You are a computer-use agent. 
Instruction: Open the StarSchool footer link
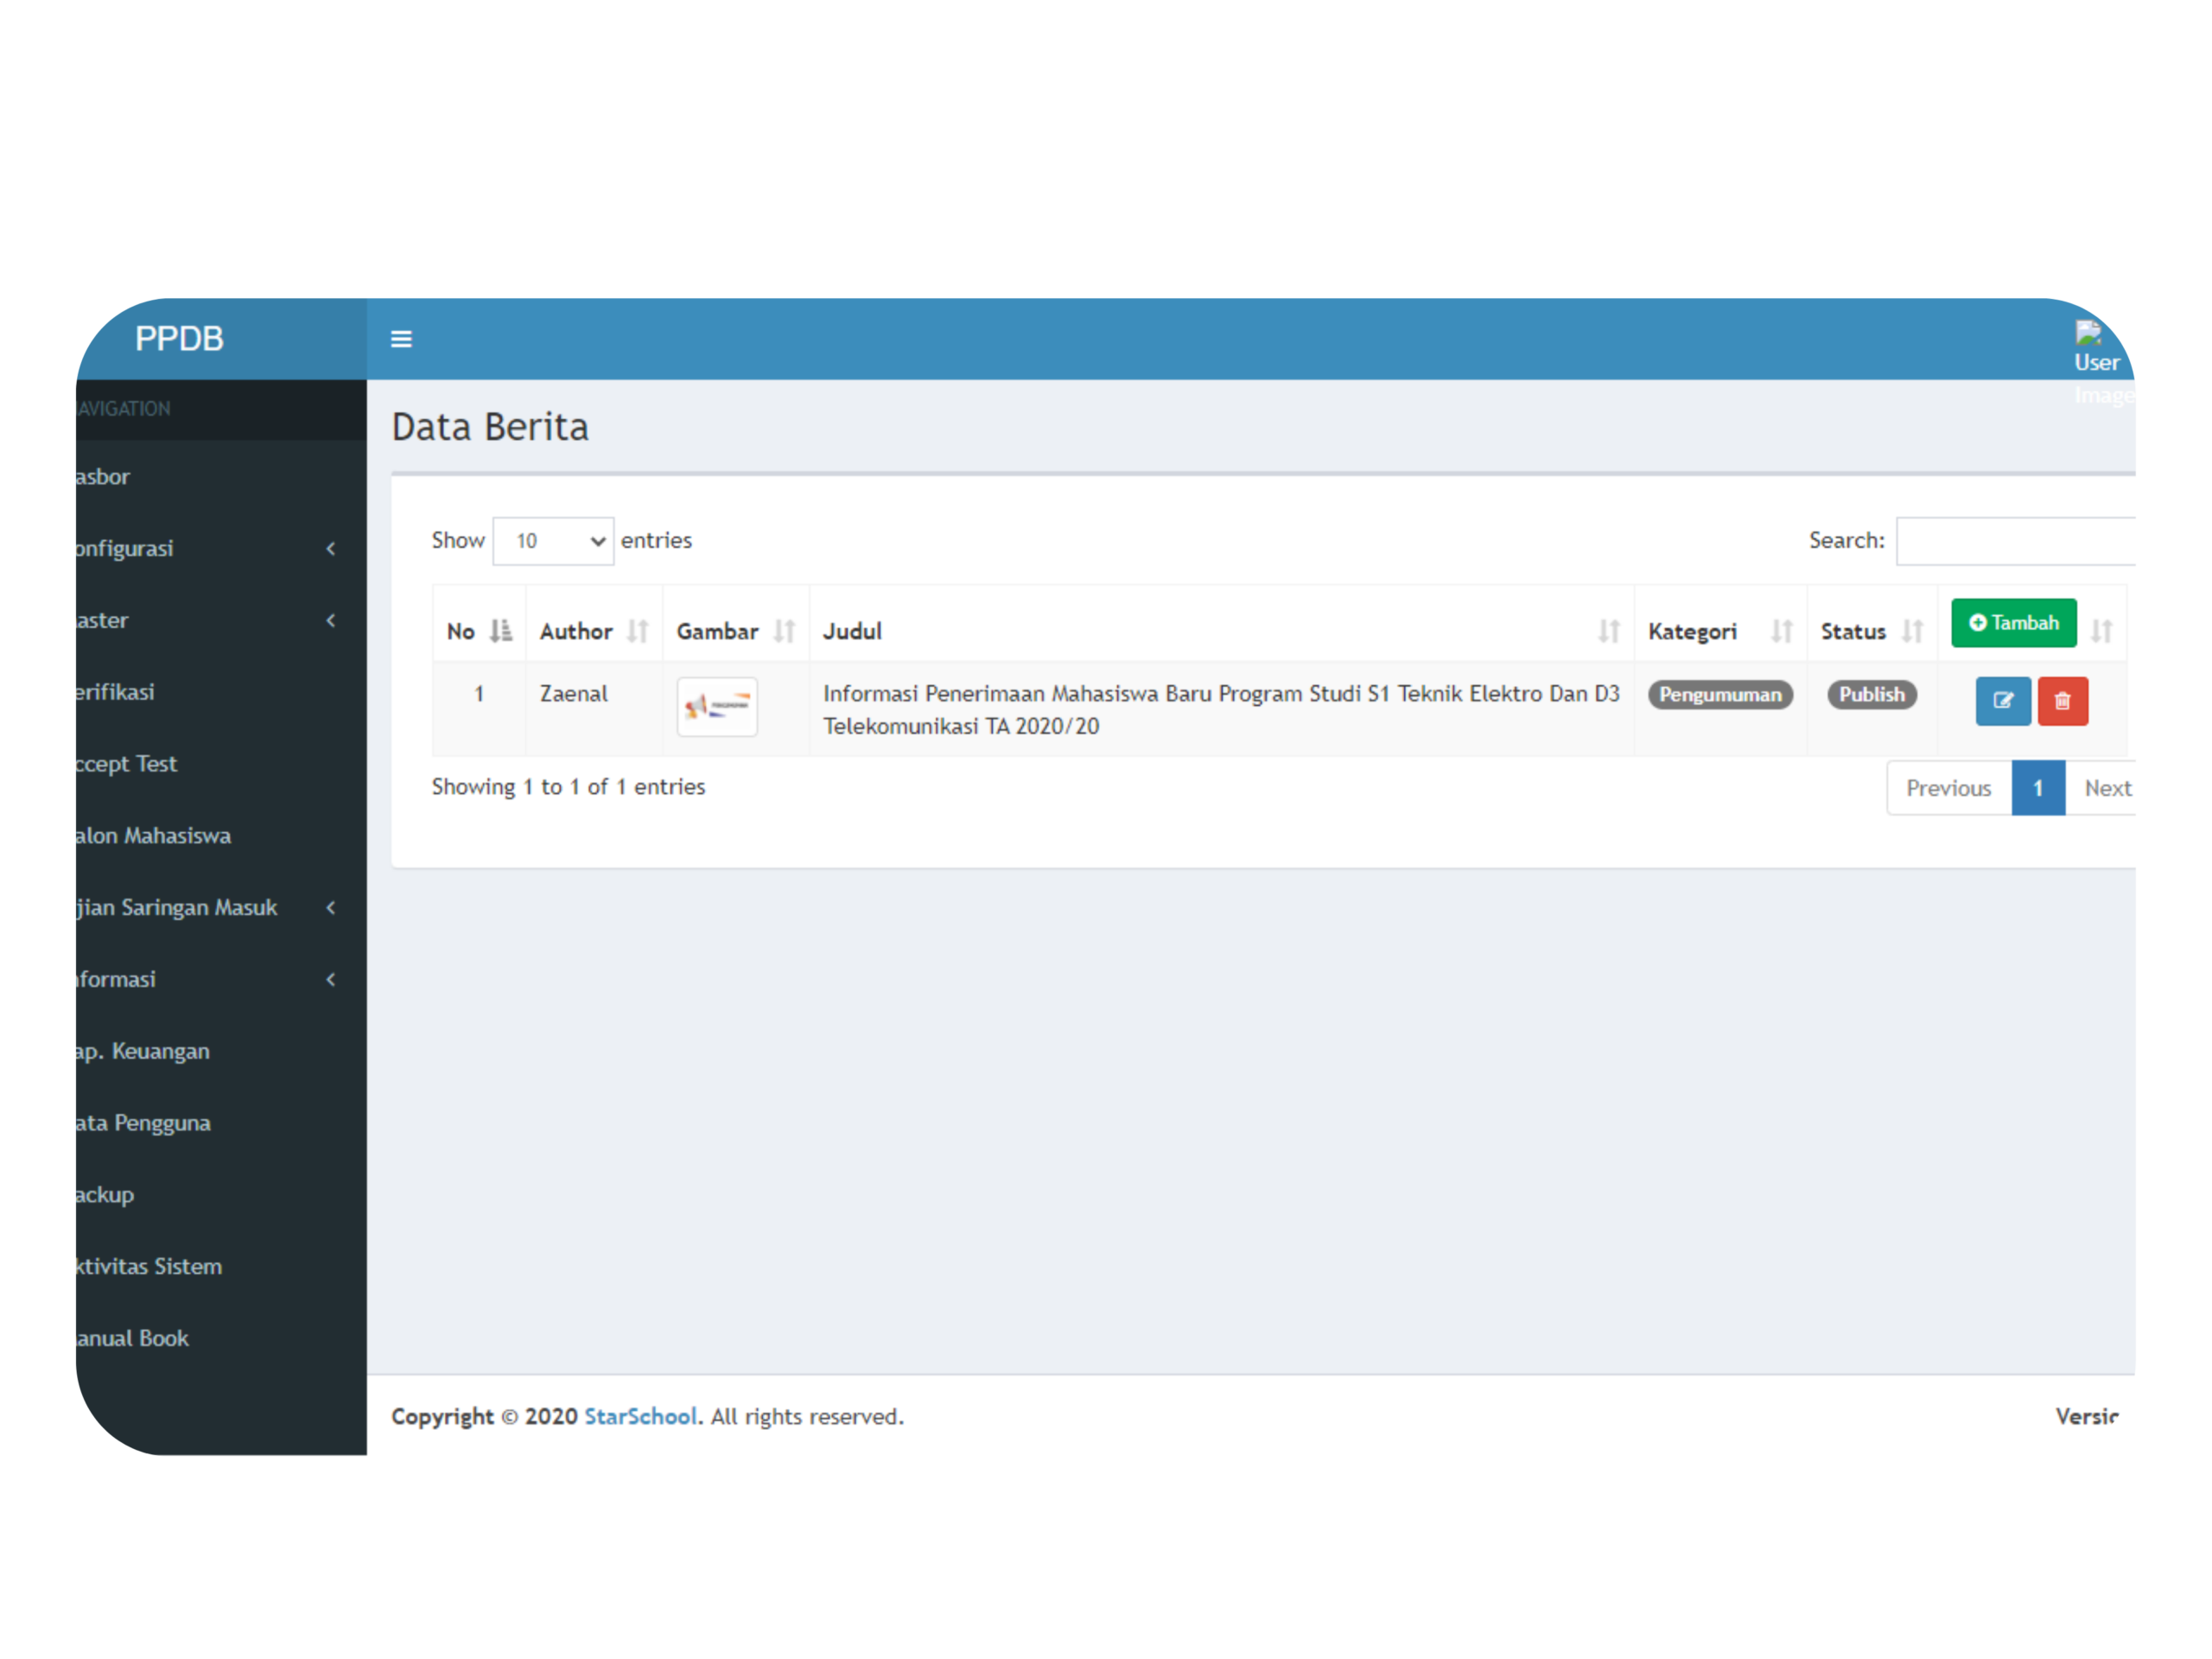click(640, 1416)
